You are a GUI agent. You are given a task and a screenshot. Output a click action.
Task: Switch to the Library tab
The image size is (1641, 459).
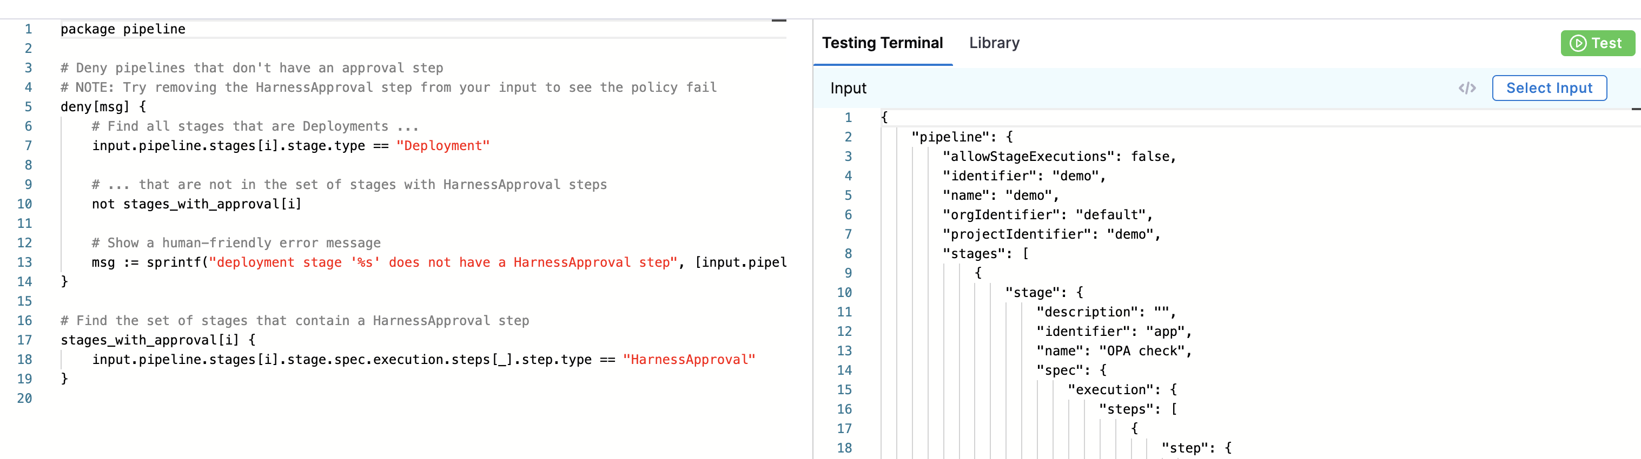(994, 43)
